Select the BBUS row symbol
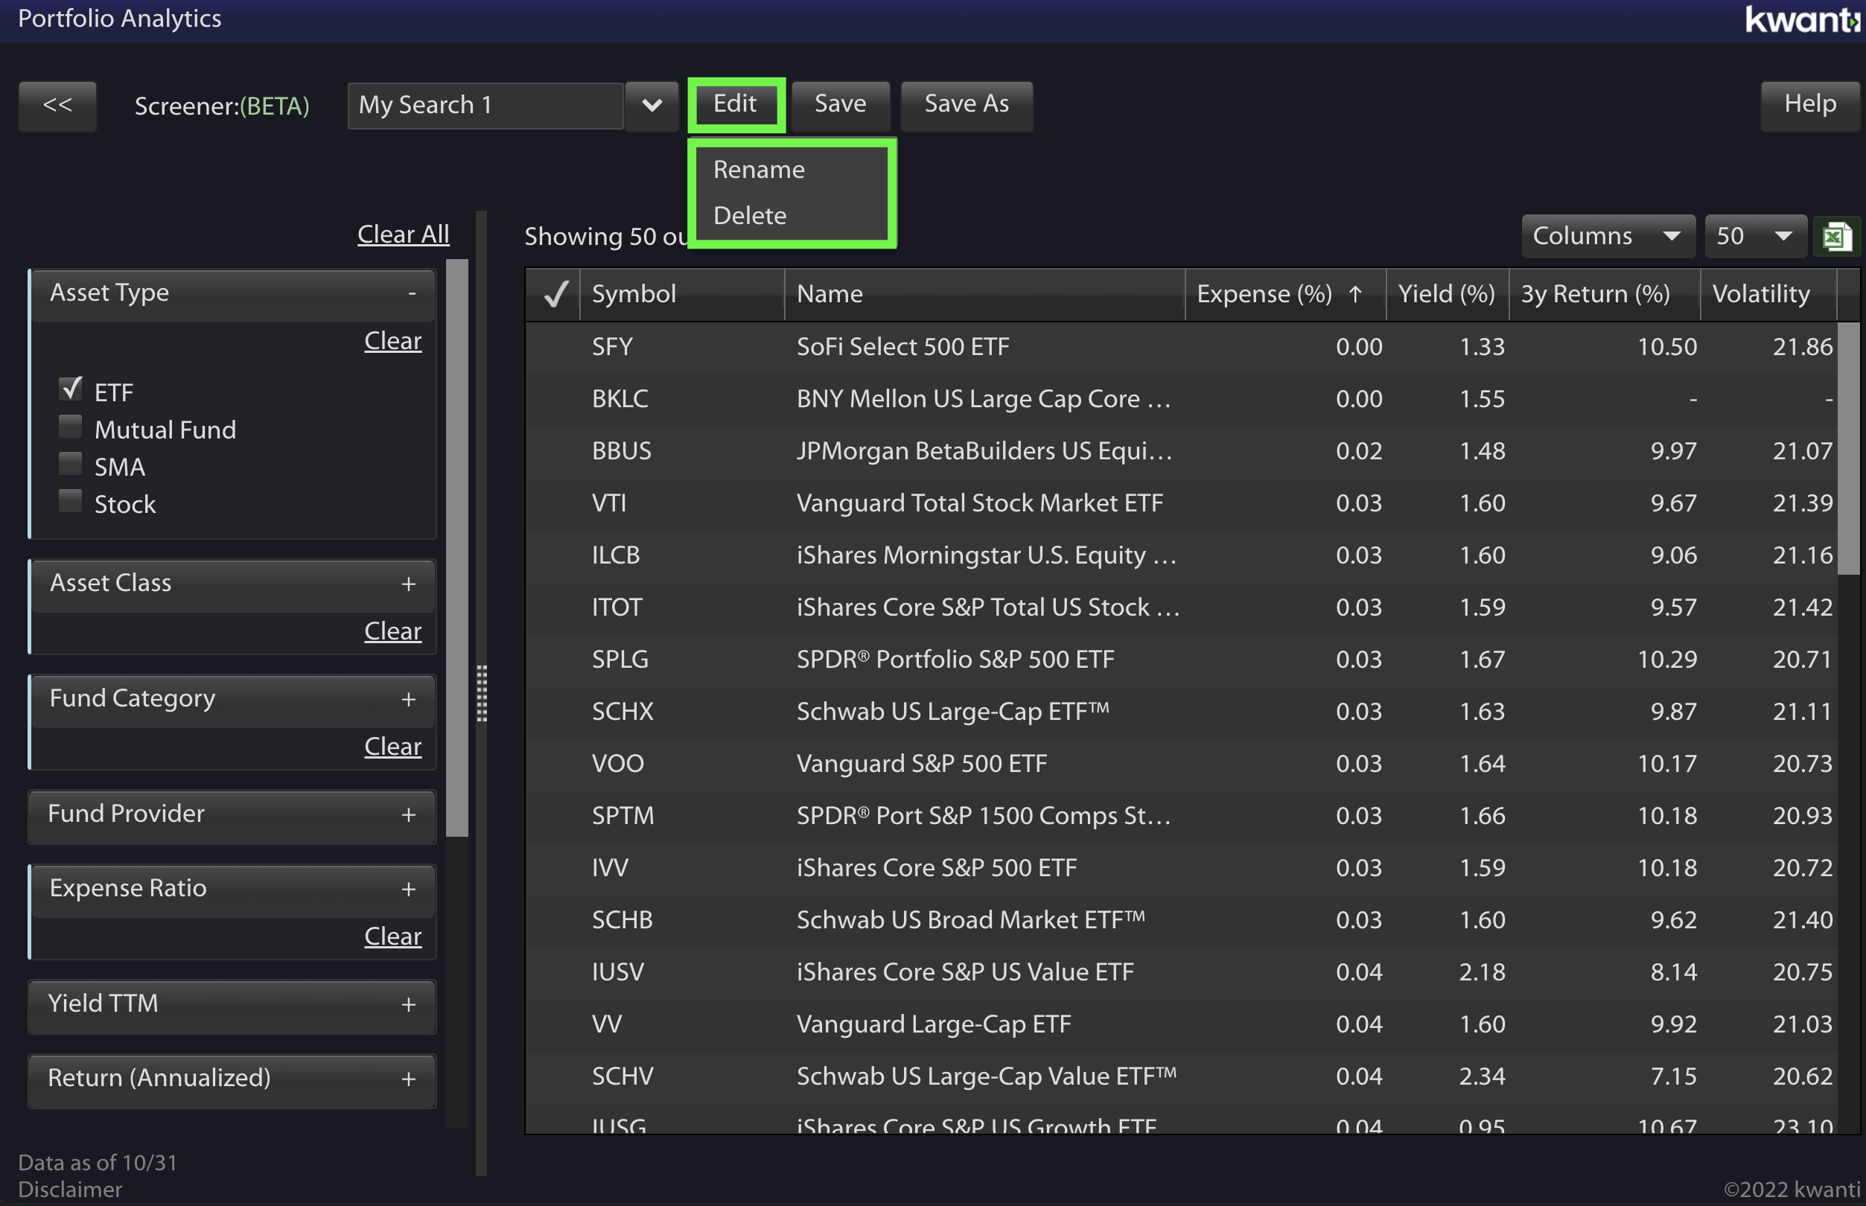Screen dimensions: 1866x1206 point(621,451)
